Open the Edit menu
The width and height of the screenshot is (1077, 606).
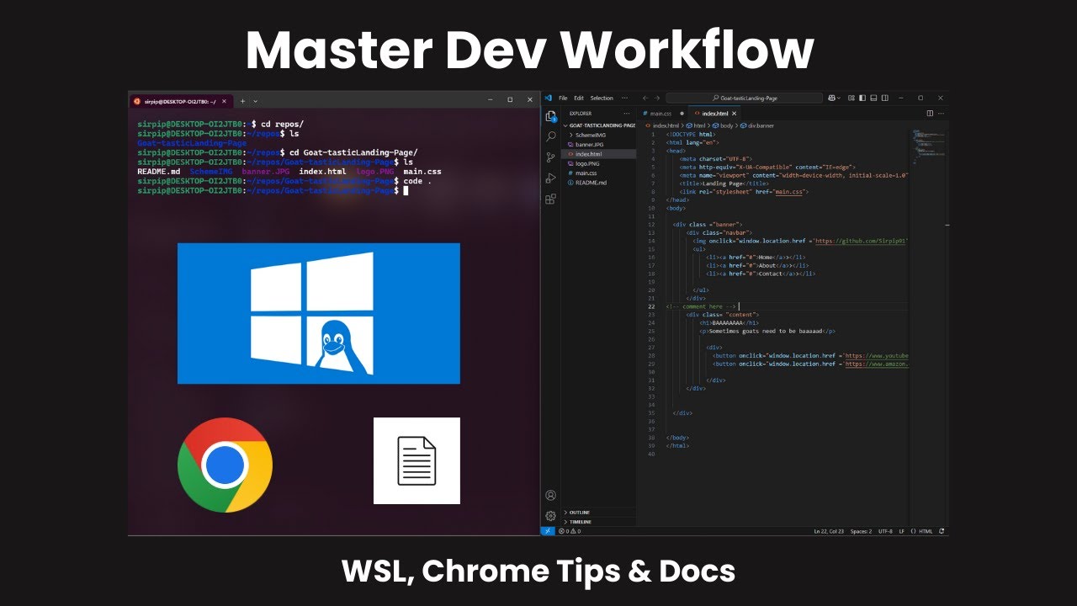coord(579,98)
